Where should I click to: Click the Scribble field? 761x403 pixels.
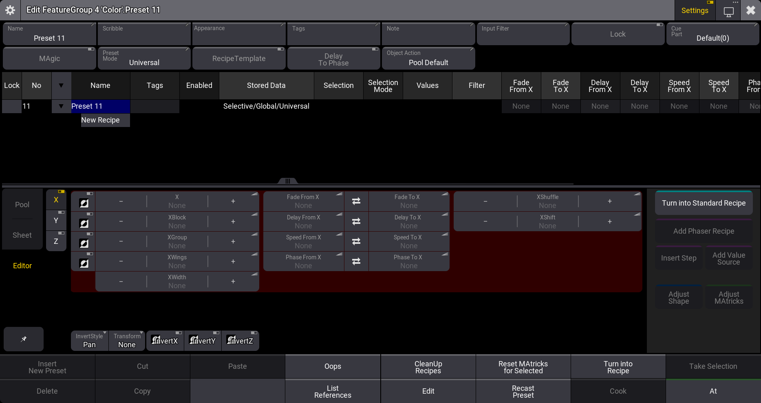tap(144, 34)
